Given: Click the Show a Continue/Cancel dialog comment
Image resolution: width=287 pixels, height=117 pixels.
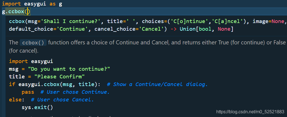Looking at the screenshot, I should click(157, 84).
